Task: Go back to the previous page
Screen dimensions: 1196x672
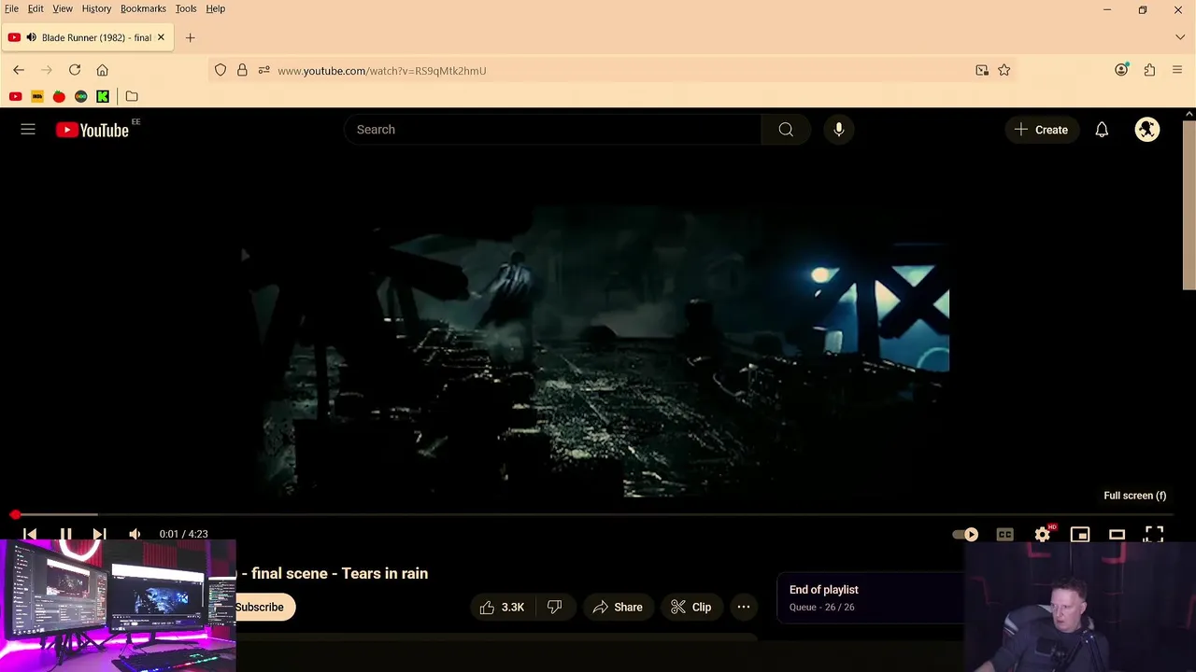Action: click(x=19, y=70)
